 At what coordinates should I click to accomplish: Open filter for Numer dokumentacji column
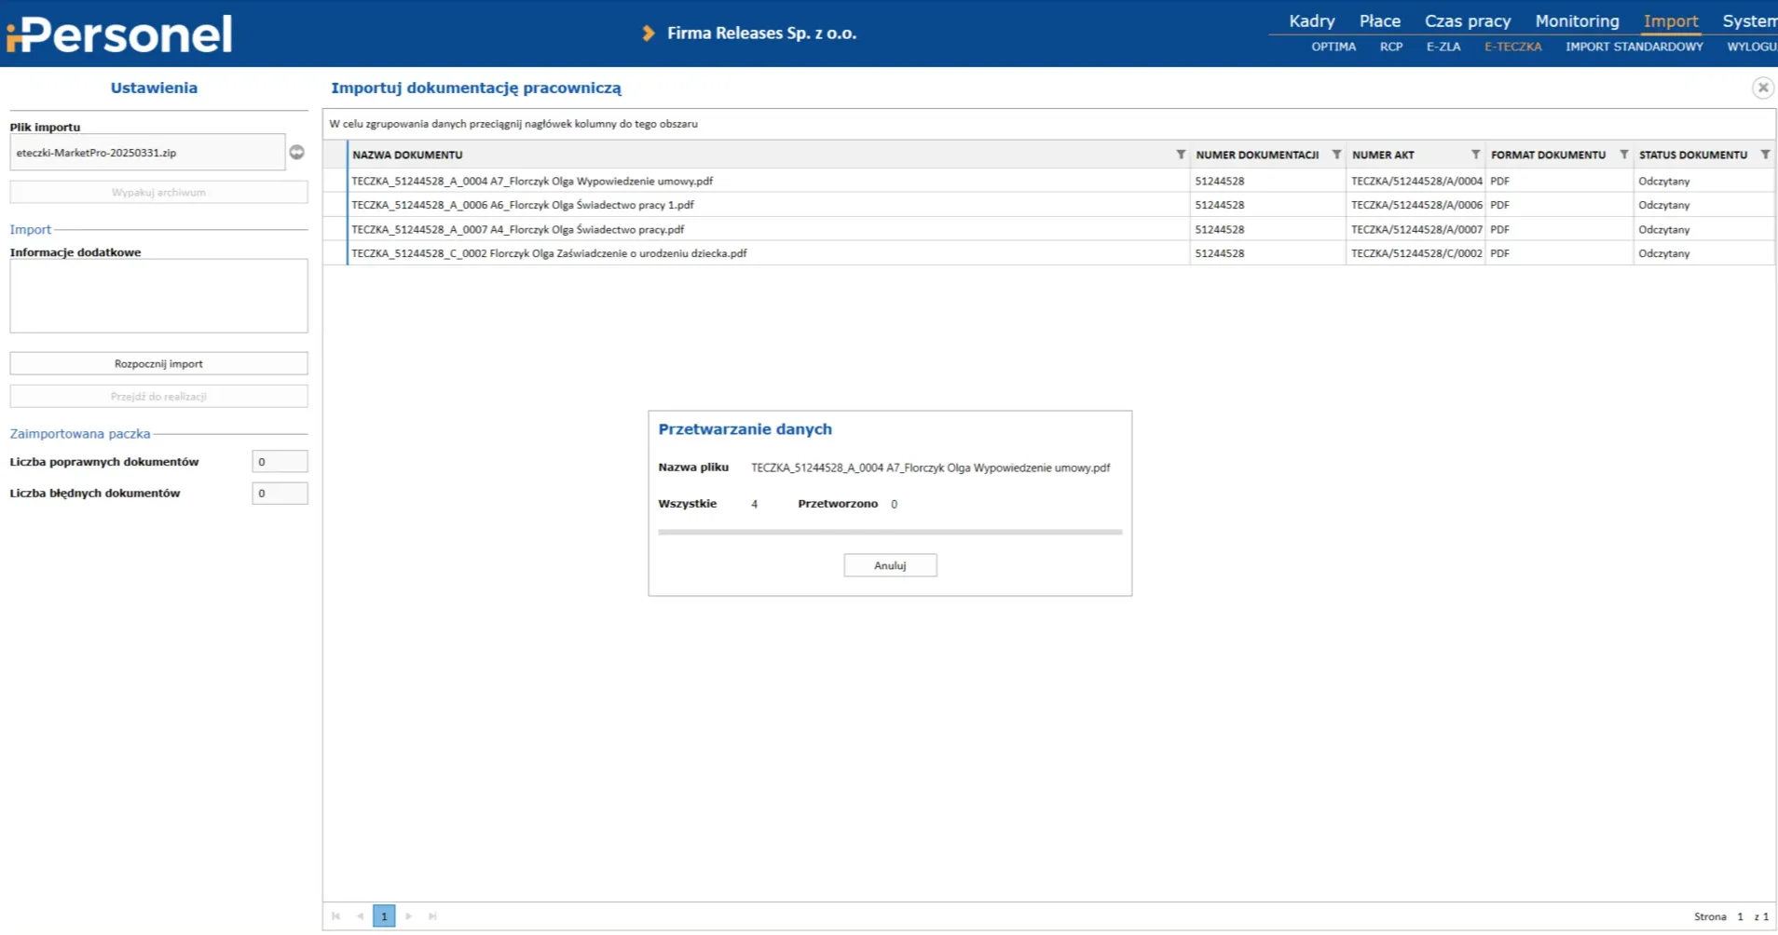(1336, 155)
